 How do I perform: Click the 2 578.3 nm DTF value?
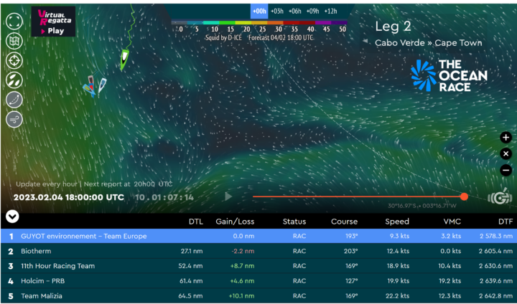point(496,236)
